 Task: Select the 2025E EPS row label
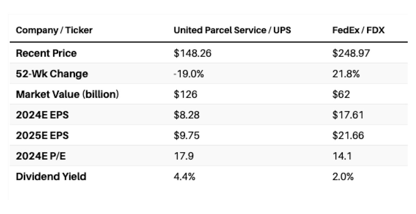click(x=42, y=135)
